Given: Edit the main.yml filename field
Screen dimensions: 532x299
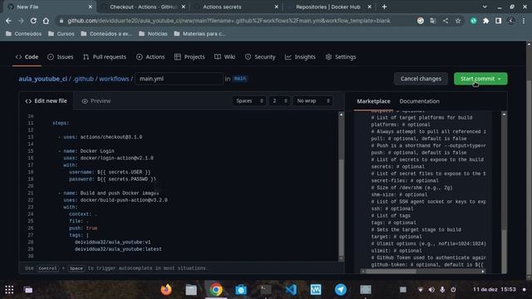Looking at the screenshot, I should (180, 79).
